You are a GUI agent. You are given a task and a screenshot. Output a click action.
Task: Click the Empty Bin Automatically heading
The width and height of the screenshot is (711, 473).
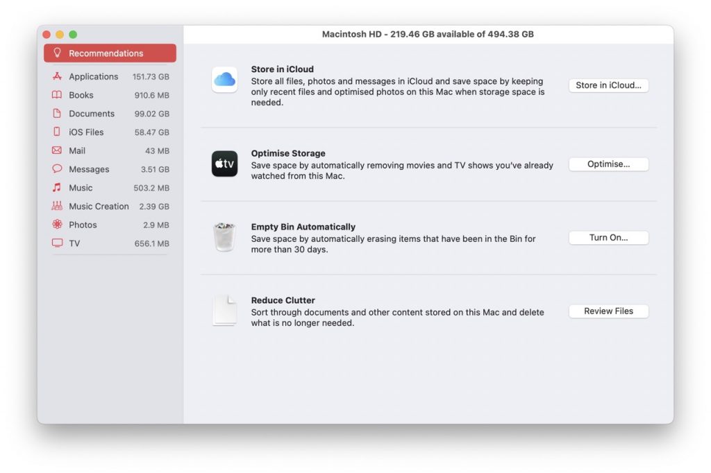pos(303,227)
